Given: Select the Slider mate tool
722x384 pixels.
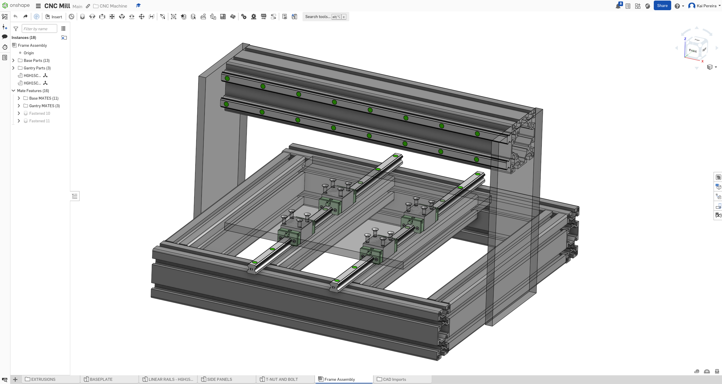Looking at the screenshot, I should 102,17.
